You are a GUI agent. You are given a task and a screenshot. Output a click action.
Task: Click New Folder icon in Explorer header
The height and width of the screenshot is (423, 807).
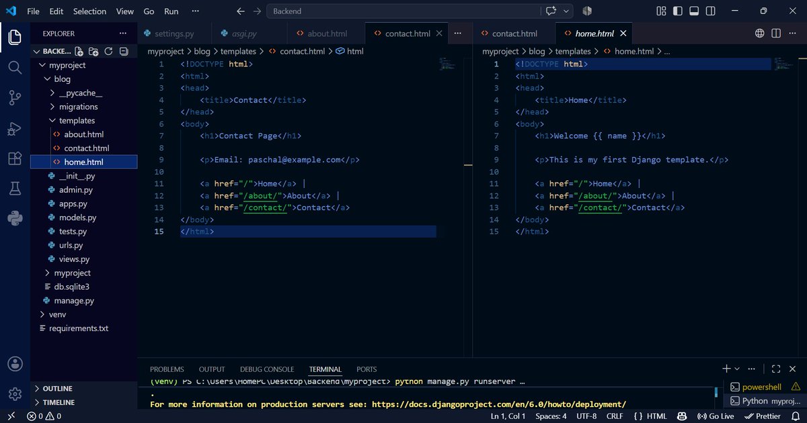point(93,51)
